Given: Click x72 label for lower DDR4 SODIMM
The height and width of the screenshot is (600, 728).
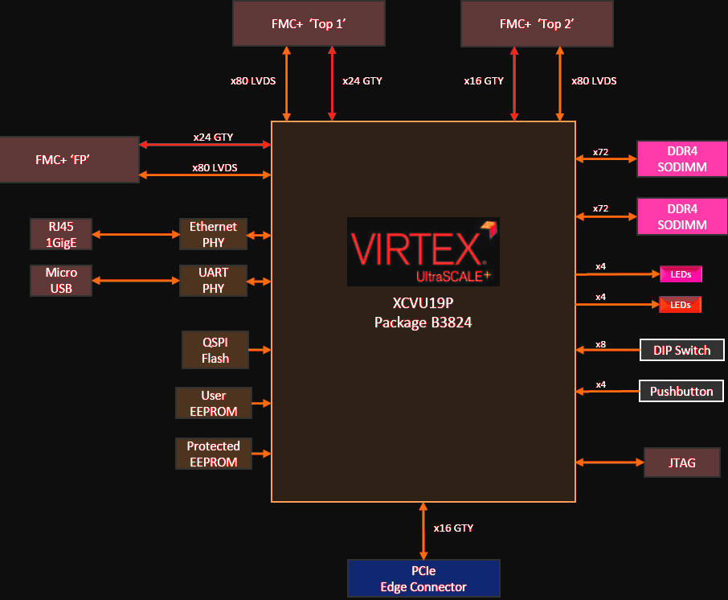Looking at the screenshot, I should click(x=600, y=208).
